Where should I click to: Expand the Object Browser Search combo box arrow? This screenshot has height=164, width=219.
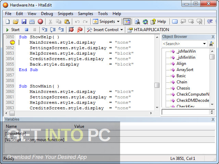[x=204, y=44]
